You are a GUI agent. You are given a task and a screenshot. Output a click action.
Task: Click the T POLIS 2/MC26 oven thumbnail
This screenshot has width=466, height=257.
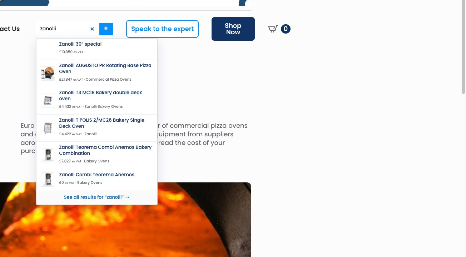[48, 128]
